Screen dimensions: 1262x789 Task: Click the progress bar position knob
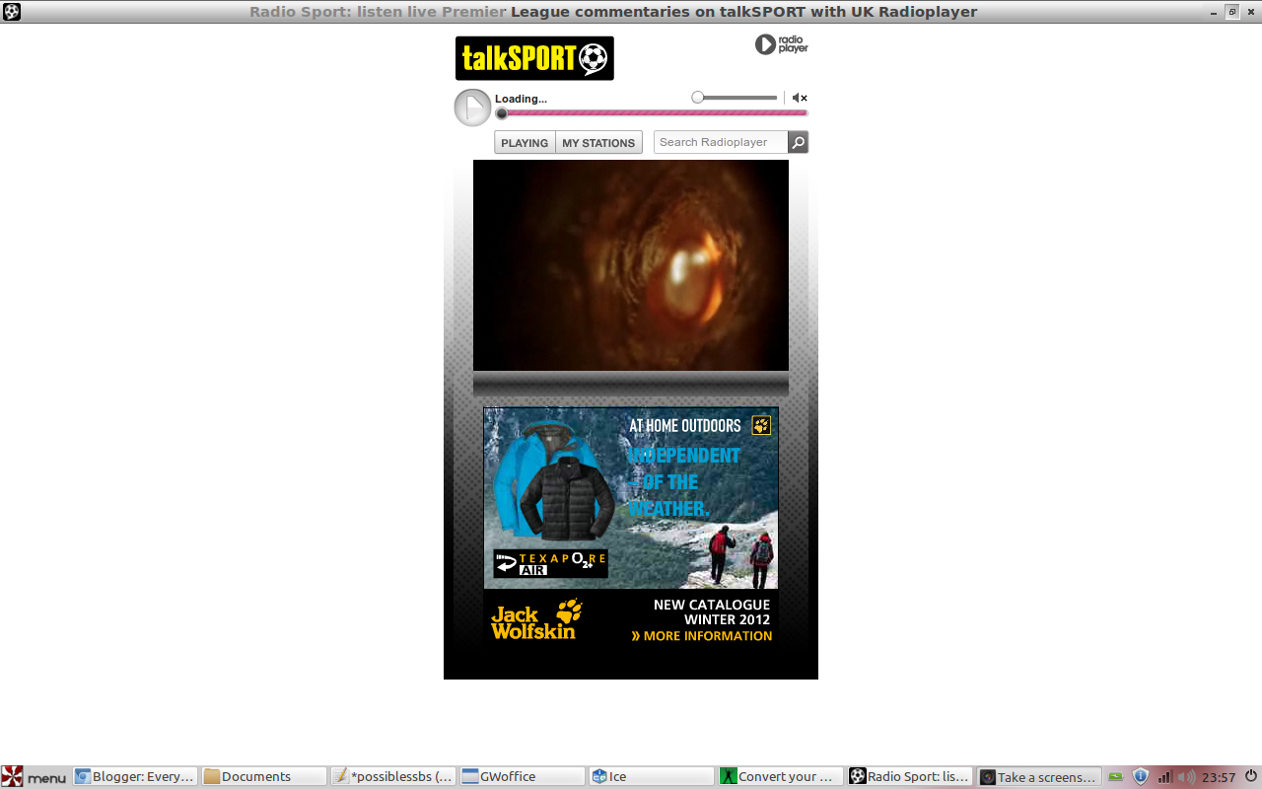click(x=502, y=113)
